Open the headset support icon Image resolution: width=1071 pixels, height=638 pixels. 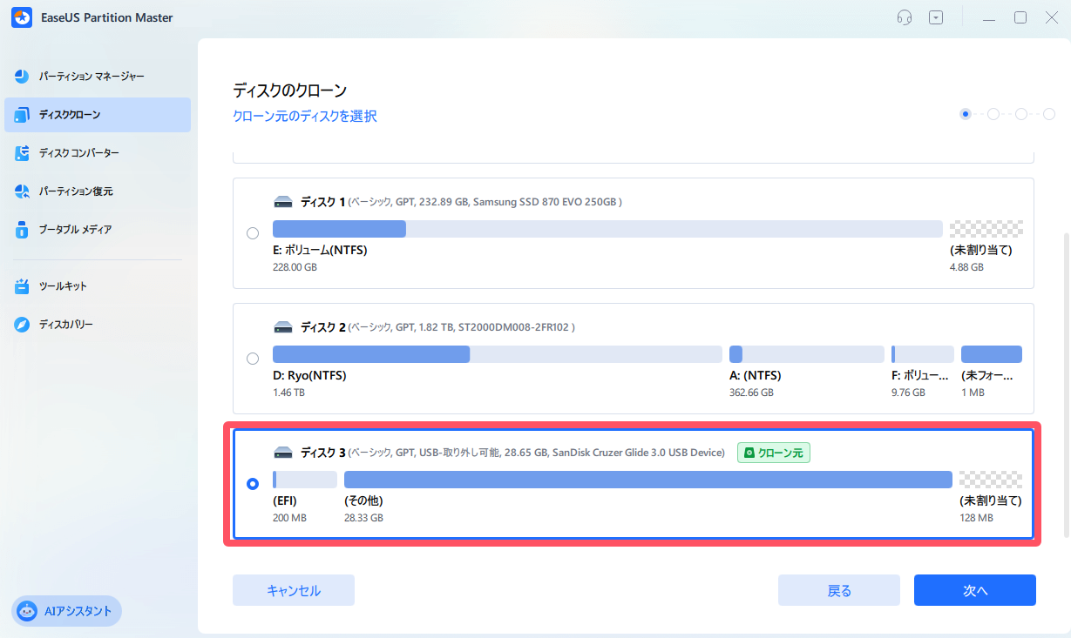coord(904,17)
